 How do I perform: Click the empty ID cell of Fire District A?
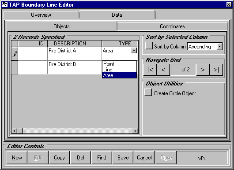(x=33, y=54)
